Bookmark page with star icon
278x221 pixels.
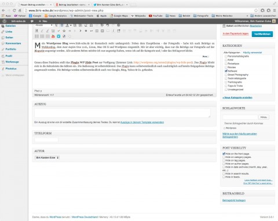(256, 10)
